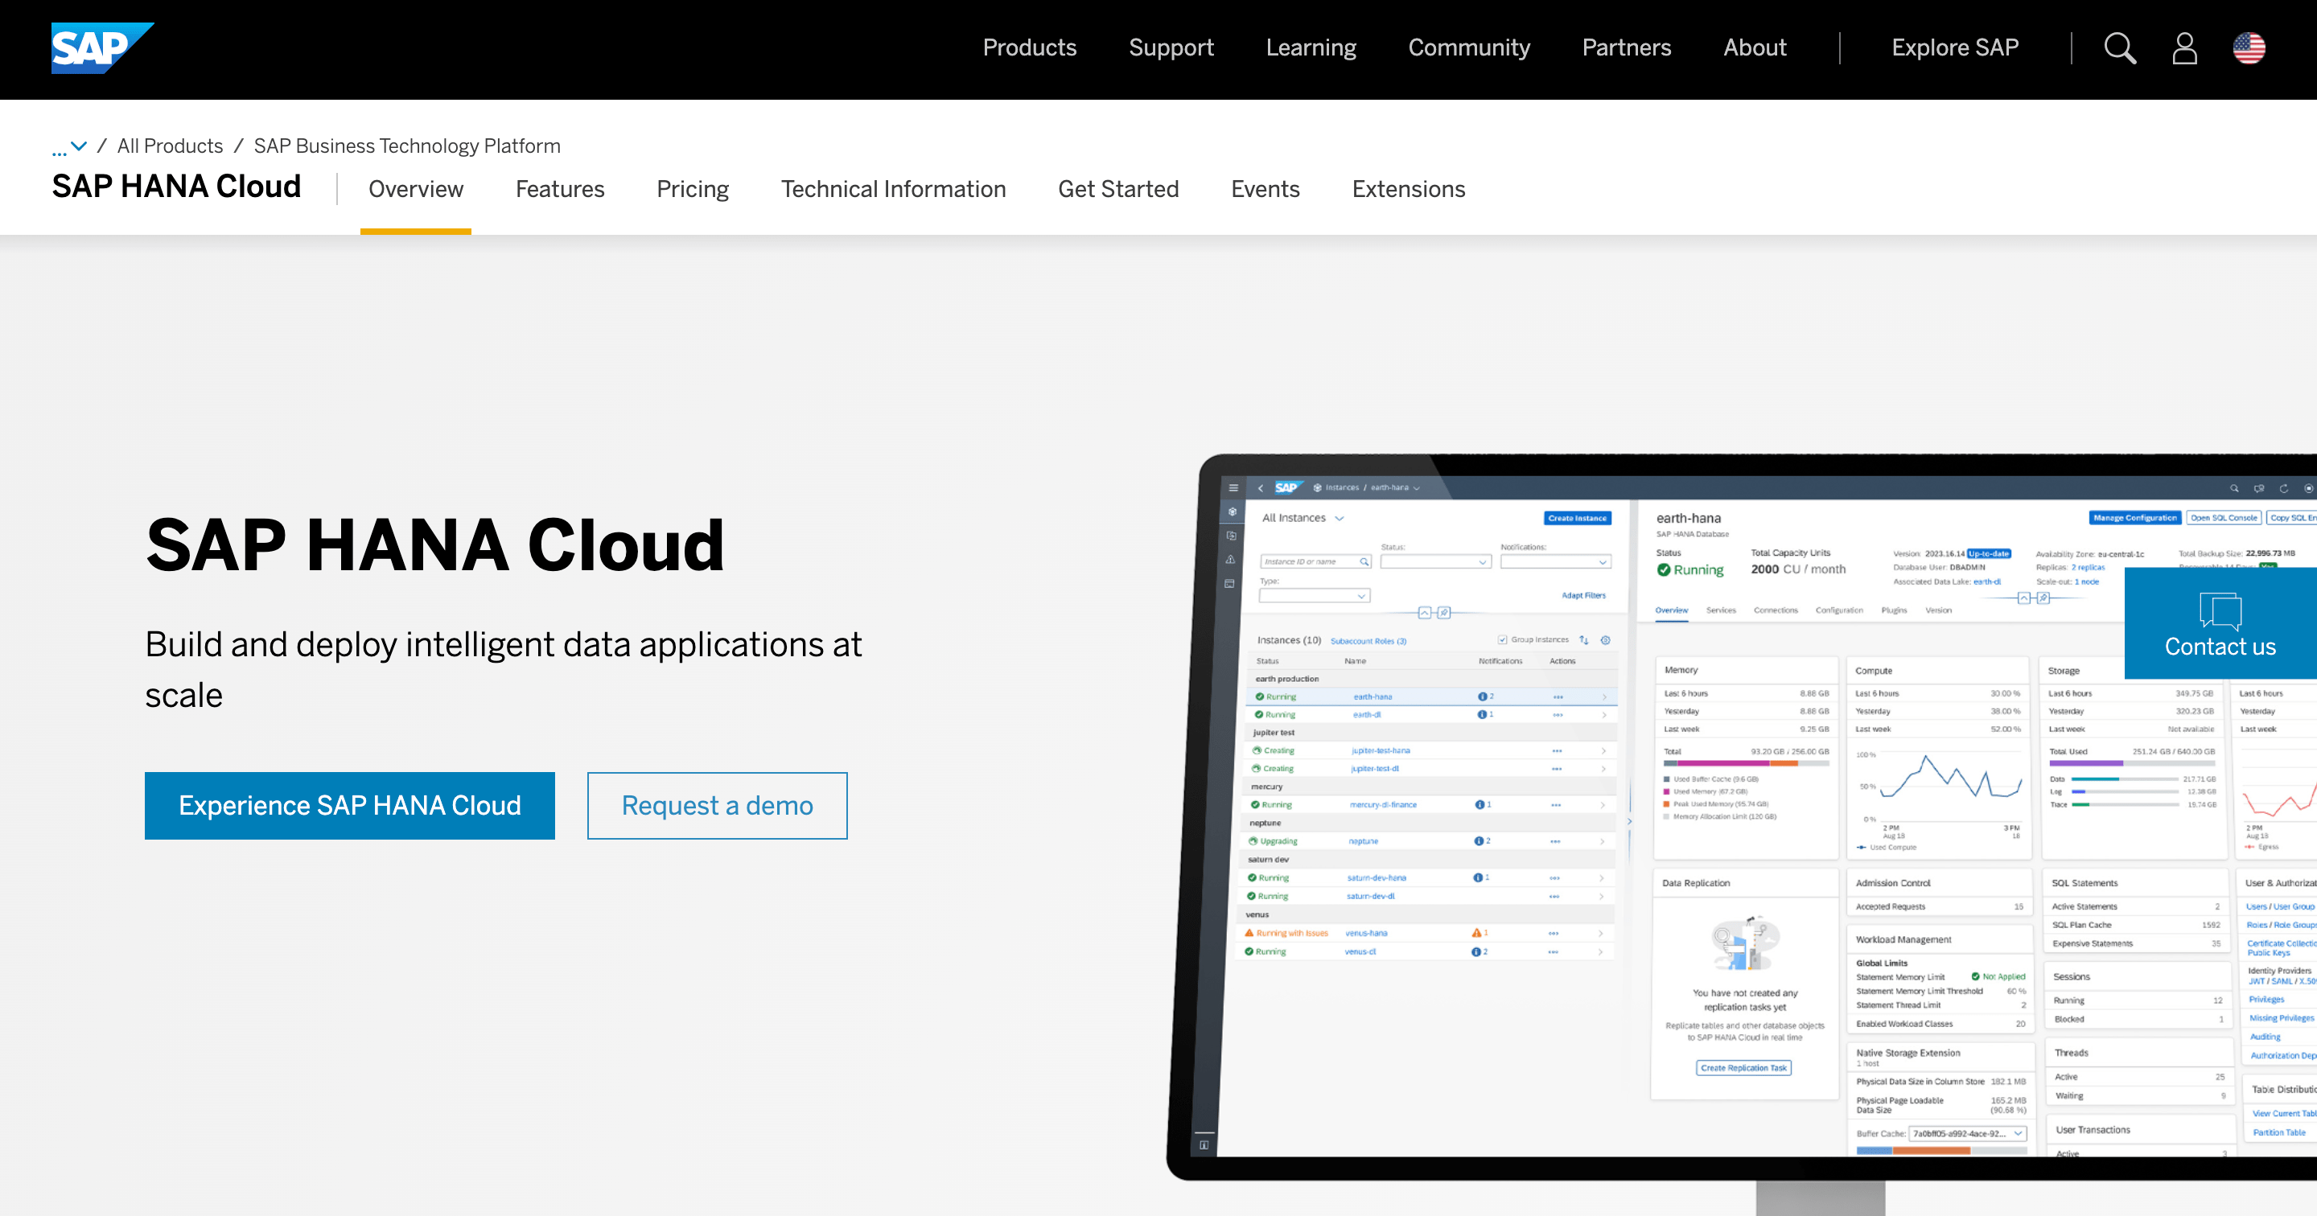2317x1216 pixels.
Task: Click the SAP logo in the header
Action: pyautogui.click(x=102, y=47)
